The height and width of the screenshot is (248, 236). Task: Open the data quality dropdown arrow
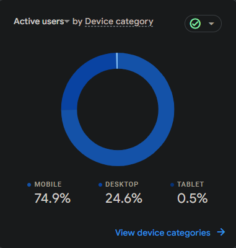click(211, 24)
